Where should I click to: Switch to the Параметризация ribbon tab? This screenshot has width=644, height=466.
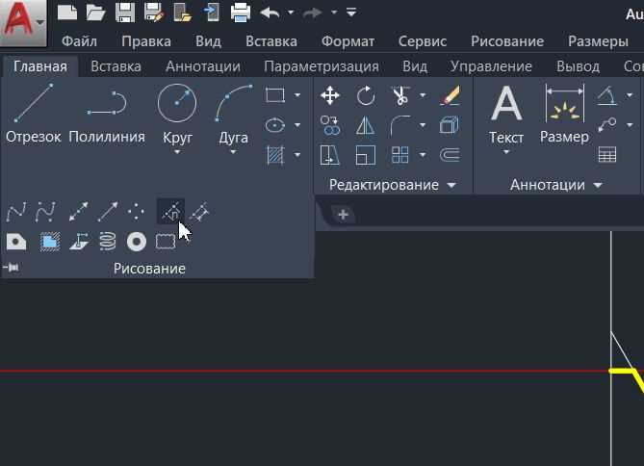pos(322,66)
